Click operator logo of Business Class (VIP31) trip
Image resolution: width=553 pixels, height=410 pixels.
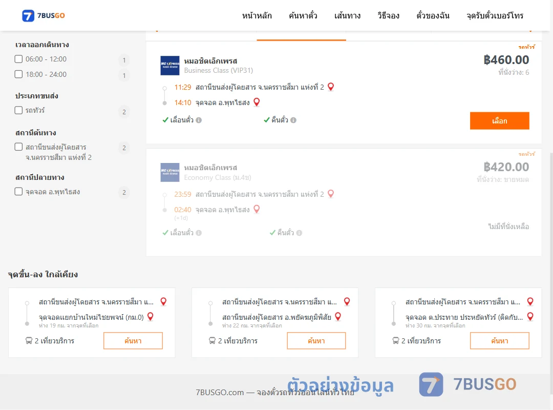(170, 66)
